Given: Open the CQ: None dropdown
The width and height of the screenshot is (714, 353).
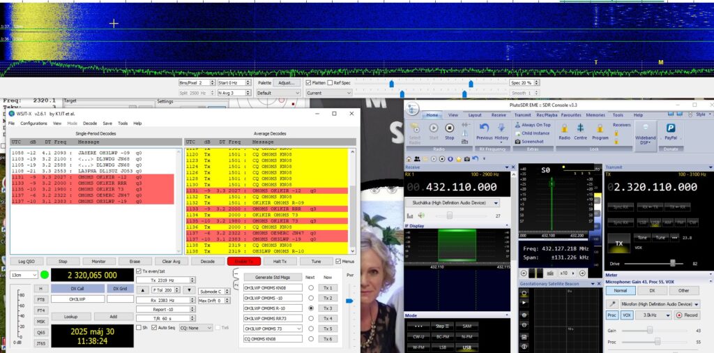Looking at the screenshot, I should tap(196, 327).
